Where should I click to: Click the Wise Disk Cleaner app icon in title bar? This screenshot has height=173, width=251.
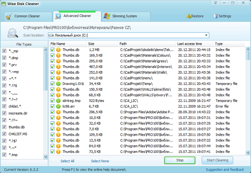coord(4,4)
